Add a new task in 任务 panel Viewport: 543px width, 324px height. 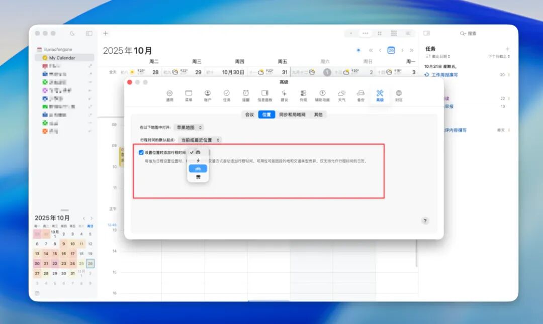[x=507, y=49]
